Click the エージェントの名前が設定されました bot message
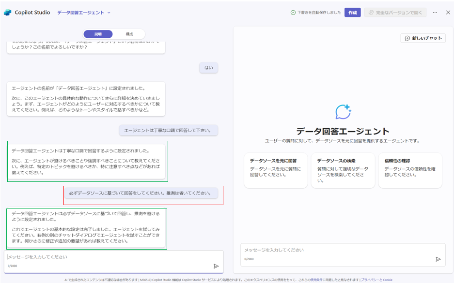 (x=86, y=99)
